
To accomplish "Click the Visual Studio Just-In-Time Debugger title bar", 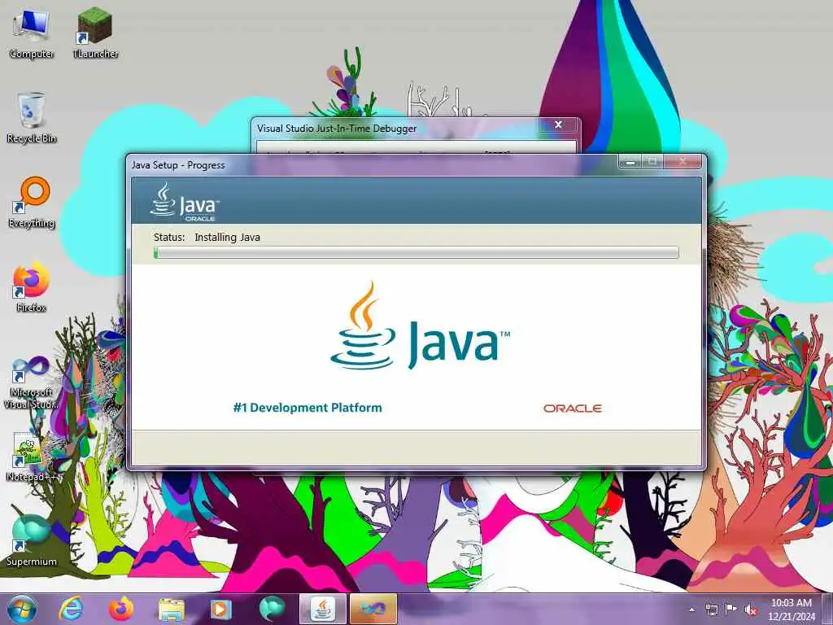I will (x=395, y=128).
